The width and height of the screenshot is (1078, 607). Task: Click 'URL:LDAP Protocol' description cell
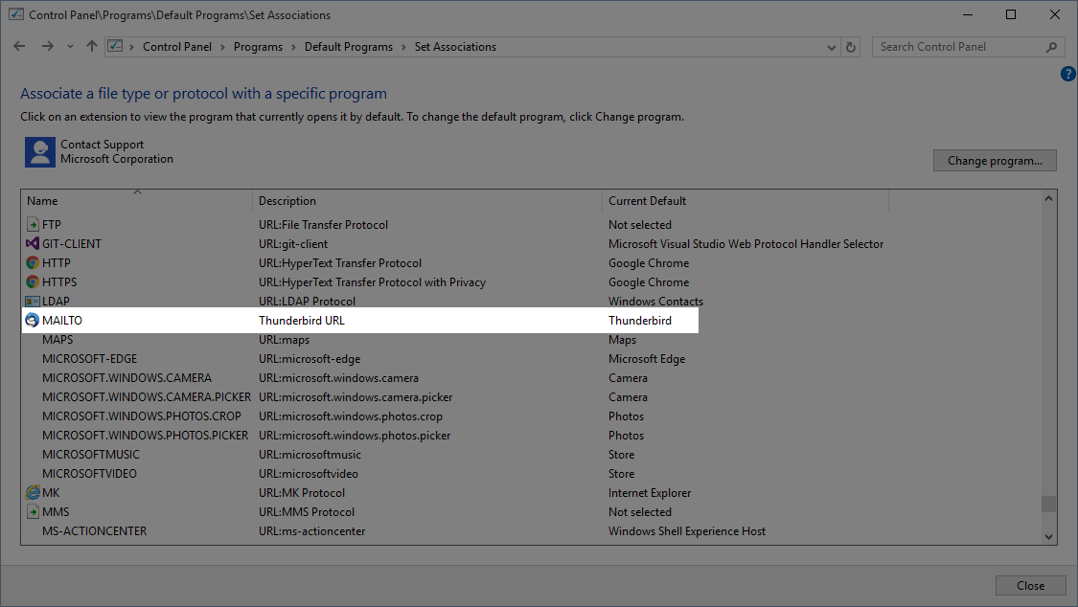coord(307,302)
